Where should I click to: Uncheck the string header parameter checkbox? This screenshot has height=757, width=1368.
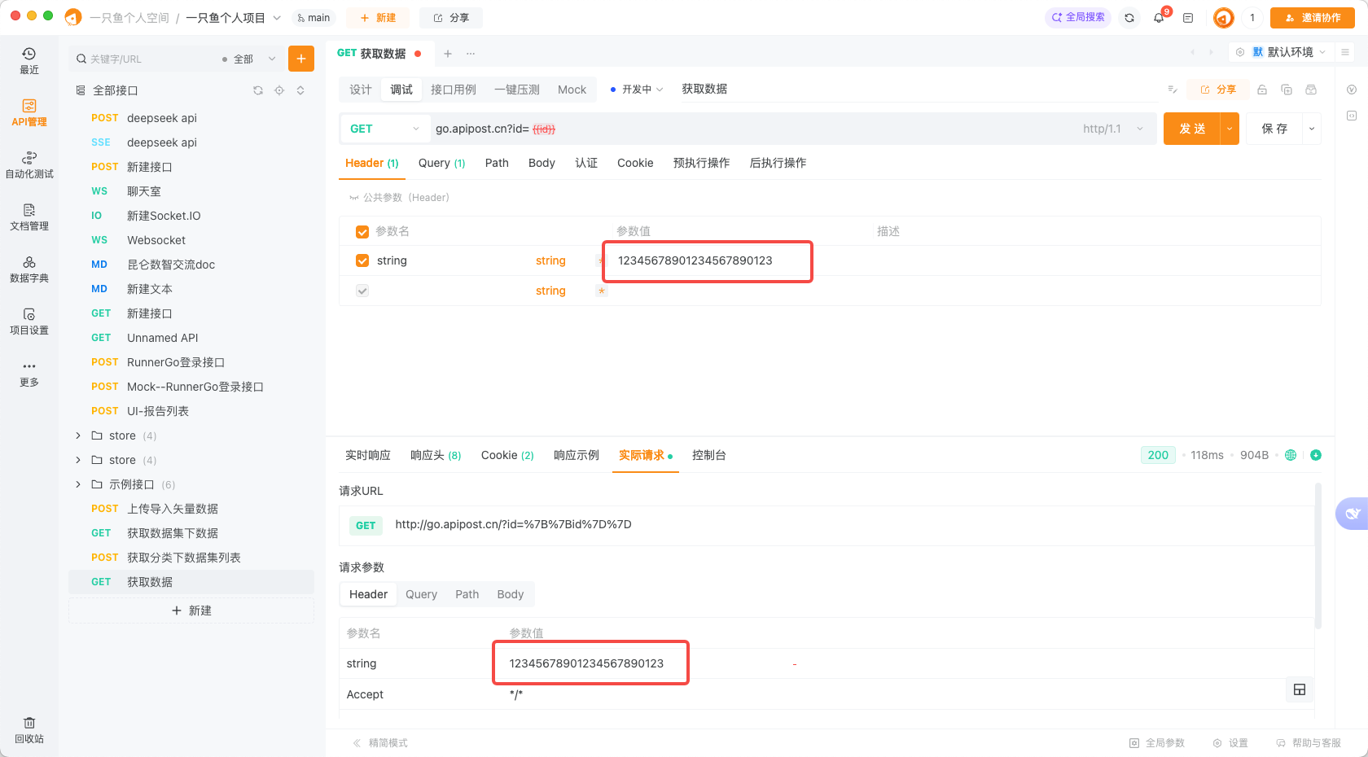click(362, 260)
